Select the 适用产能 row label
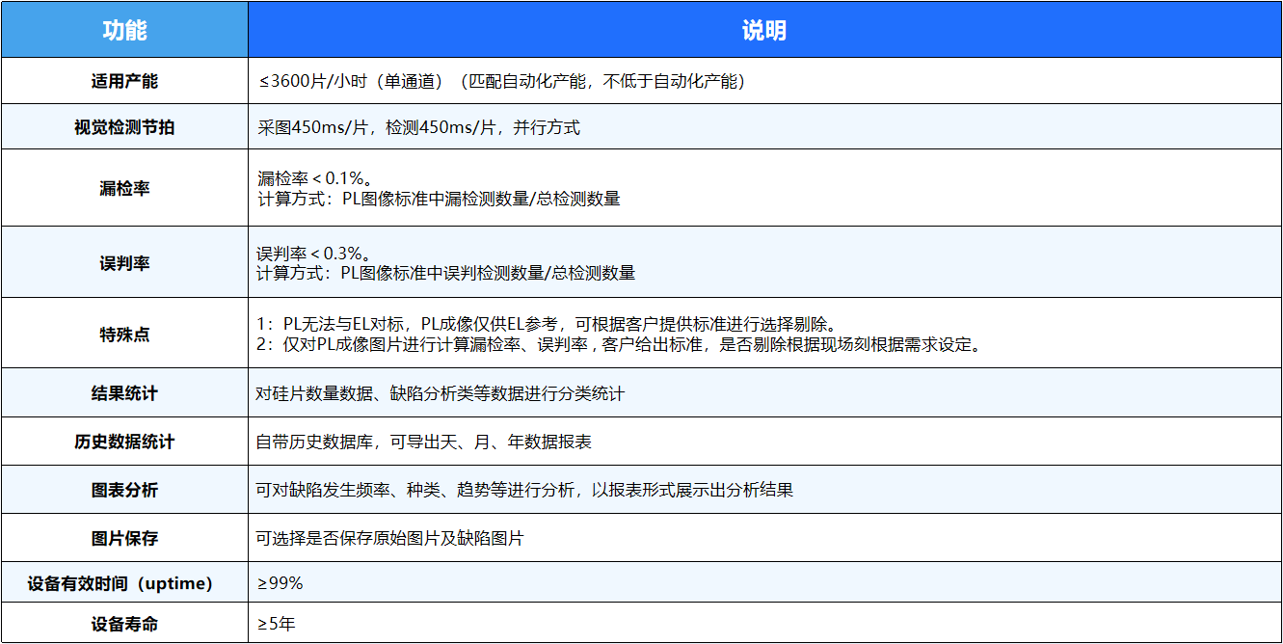 124,81
